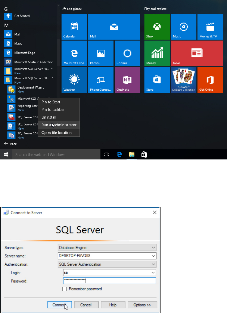Open the Server type dropdown
The height and width of the screenshot is (313, 227).
pos(107,247)
